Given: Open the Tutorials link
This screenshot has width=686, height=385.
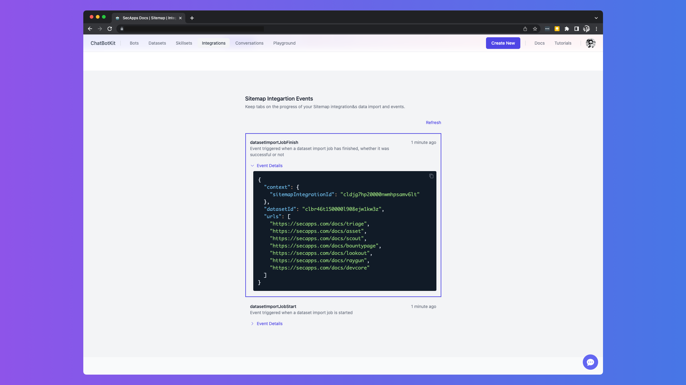Looking at the screenshot, I should 563,43.
